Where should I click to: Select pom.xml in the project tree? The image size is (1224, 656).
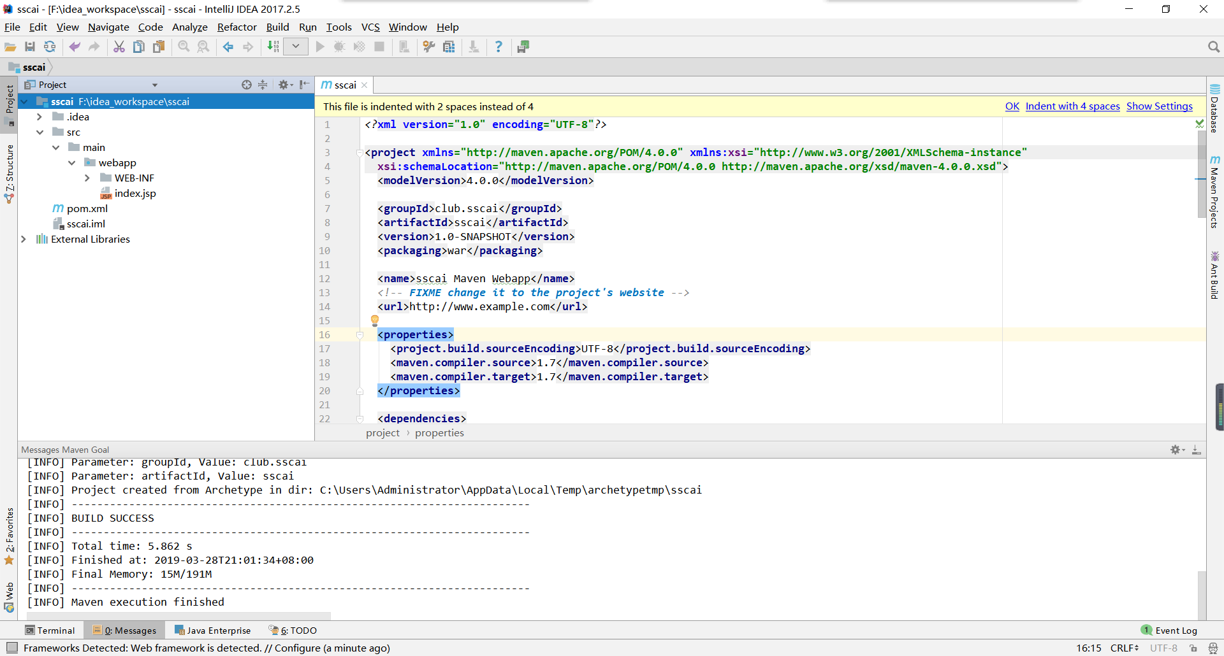click(x=87, y=208)
